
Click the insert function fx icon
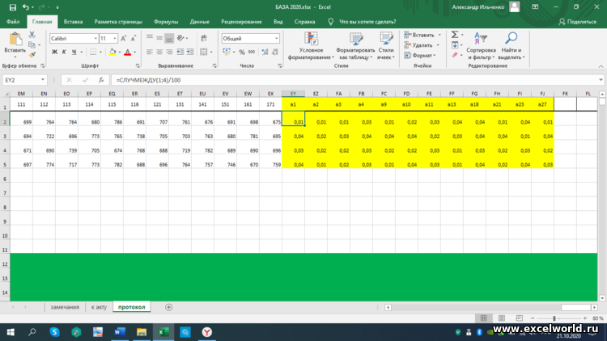(101, 80)
